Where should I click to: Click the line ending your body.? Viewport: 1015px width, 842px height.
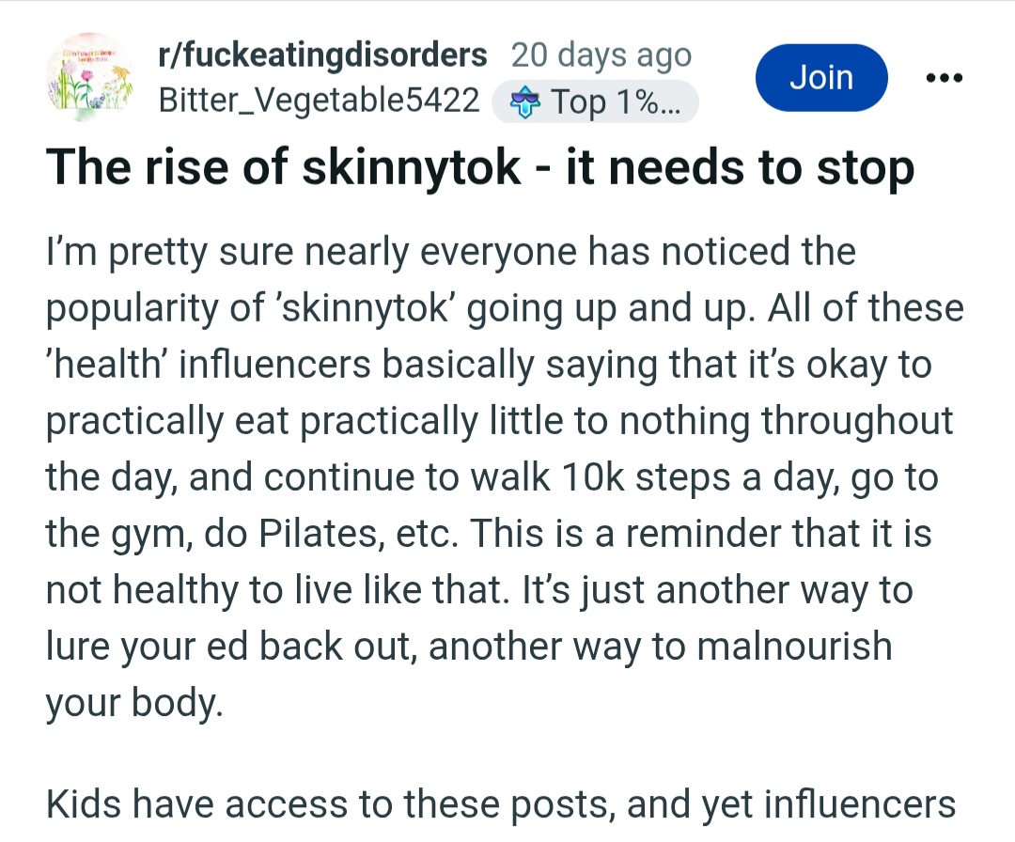pos(134,703)
